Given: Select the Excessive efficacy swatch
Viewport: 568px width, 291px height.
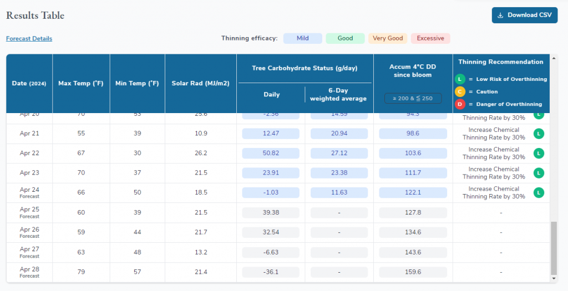Looking at the screenshot, I should [430, 38].
